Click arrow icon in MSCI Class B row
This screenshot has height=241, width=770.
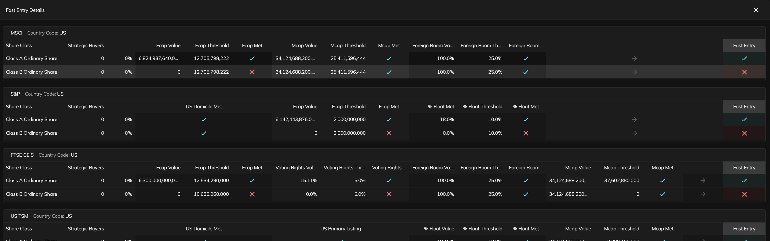pyautogui.click(x=634, y=72)
